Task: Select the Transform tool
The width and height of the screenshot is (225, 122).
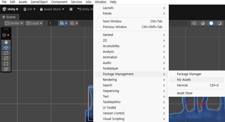Action: coord(6,69)
